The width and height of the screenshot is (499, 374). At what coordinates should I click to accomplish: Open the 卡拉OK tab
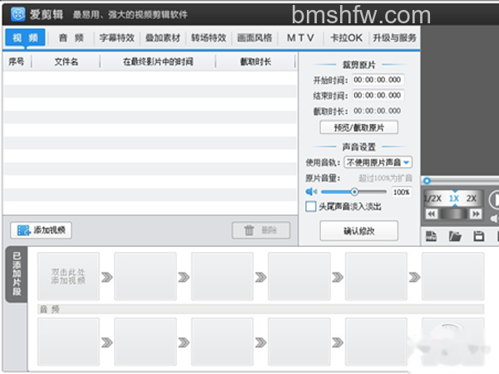pos(346,38)
